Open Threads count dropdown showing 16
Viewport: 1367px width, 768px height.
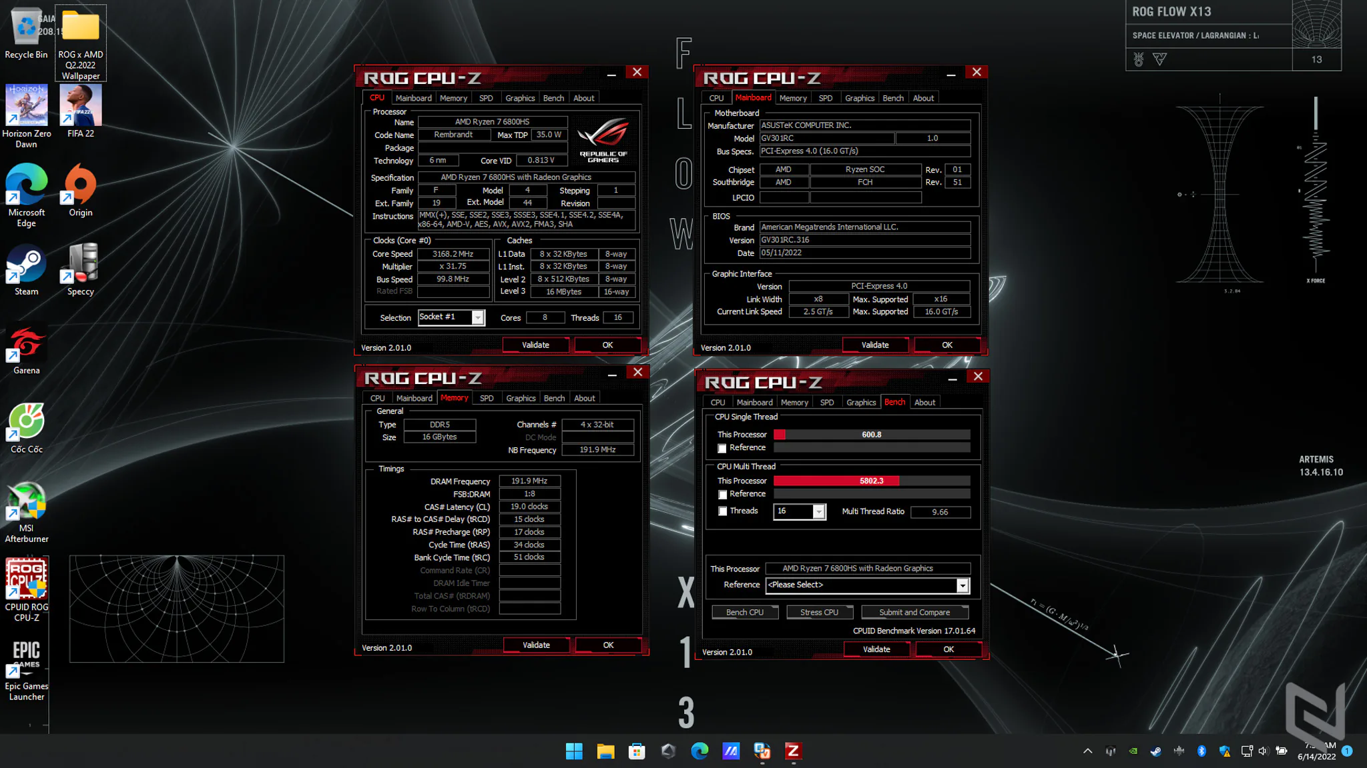pyautogui.click(x=818, y=511)
